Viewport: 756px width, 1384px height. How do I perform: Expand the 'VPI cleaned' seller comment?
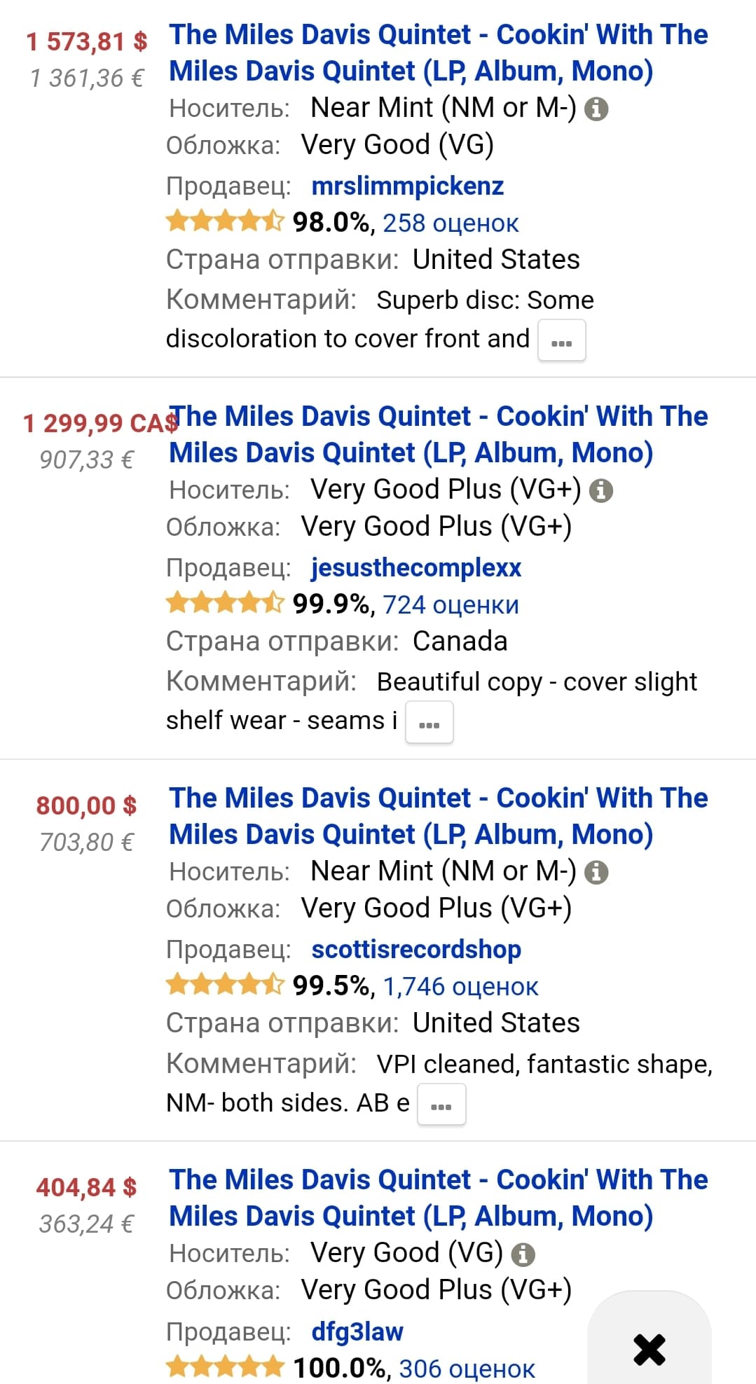[x=441, y=1105]
